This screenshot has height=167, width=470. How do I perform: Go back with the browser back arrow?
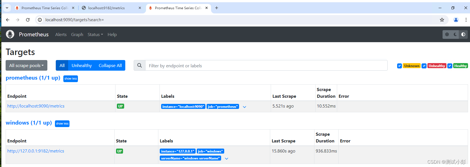(x=8, y=20)
